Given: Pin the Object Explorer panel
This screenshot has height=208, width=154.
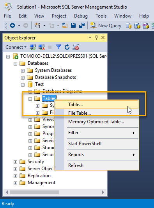Looking at the screenshot, I should click(96, 38).
